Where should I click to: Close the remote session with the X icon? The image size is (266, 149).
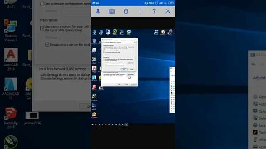tap(168, 11)
